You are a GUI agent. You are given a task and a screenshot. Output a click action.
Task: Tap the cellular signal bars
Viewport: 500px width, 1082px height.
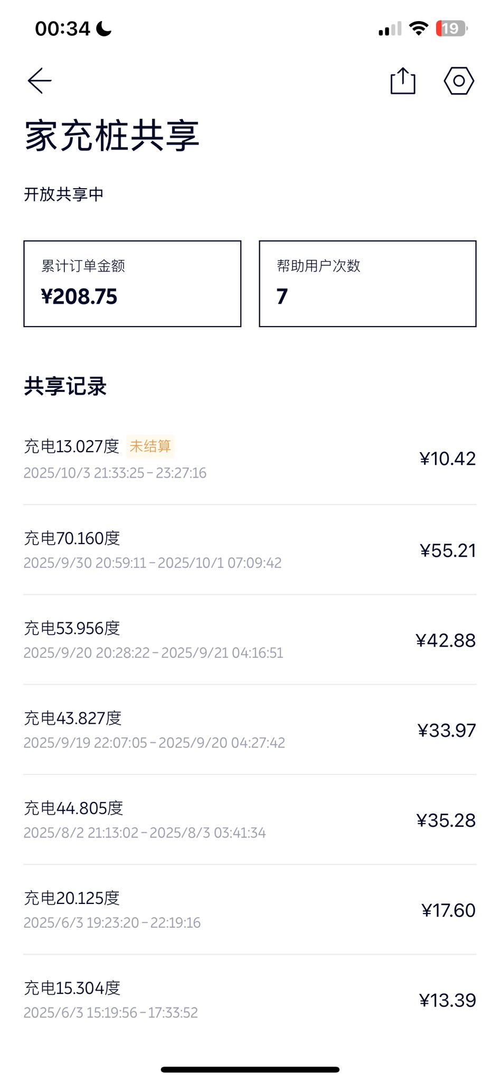390,29
